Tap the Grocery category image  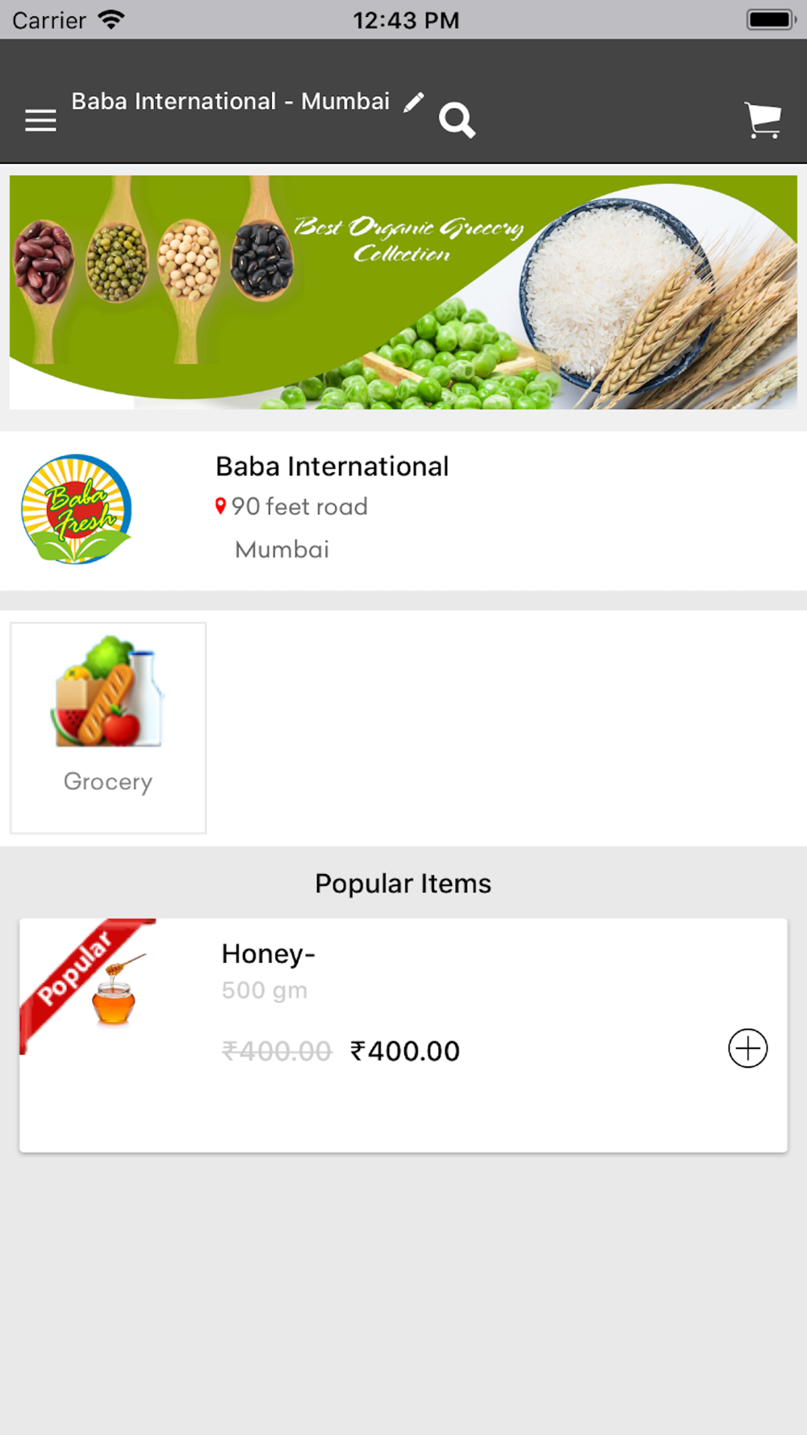coord(108,692)
